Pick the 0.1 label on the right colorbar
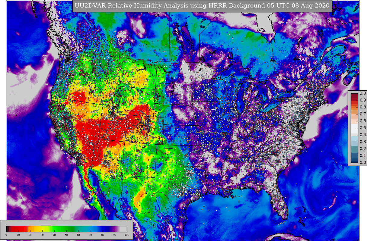Image resolution: width=367 pixels, height=241 pixels. click(363, 156)
